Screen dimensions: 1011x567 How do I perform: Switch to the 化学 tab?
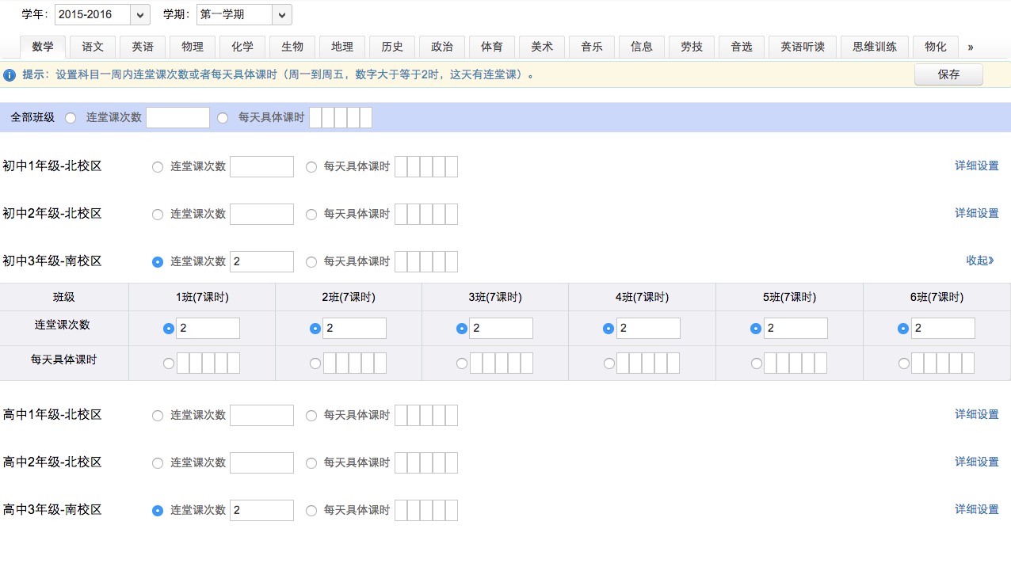[242, 47]
